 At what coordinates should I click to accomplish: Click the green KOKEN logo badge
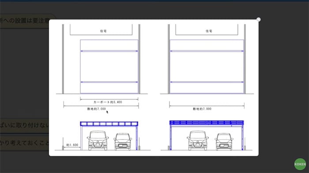coord(300,164)
